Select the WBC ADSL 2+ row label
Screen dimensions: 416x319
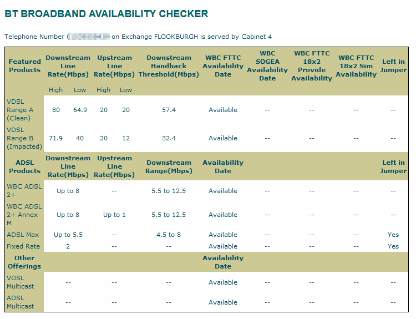[x=24, y=191]
